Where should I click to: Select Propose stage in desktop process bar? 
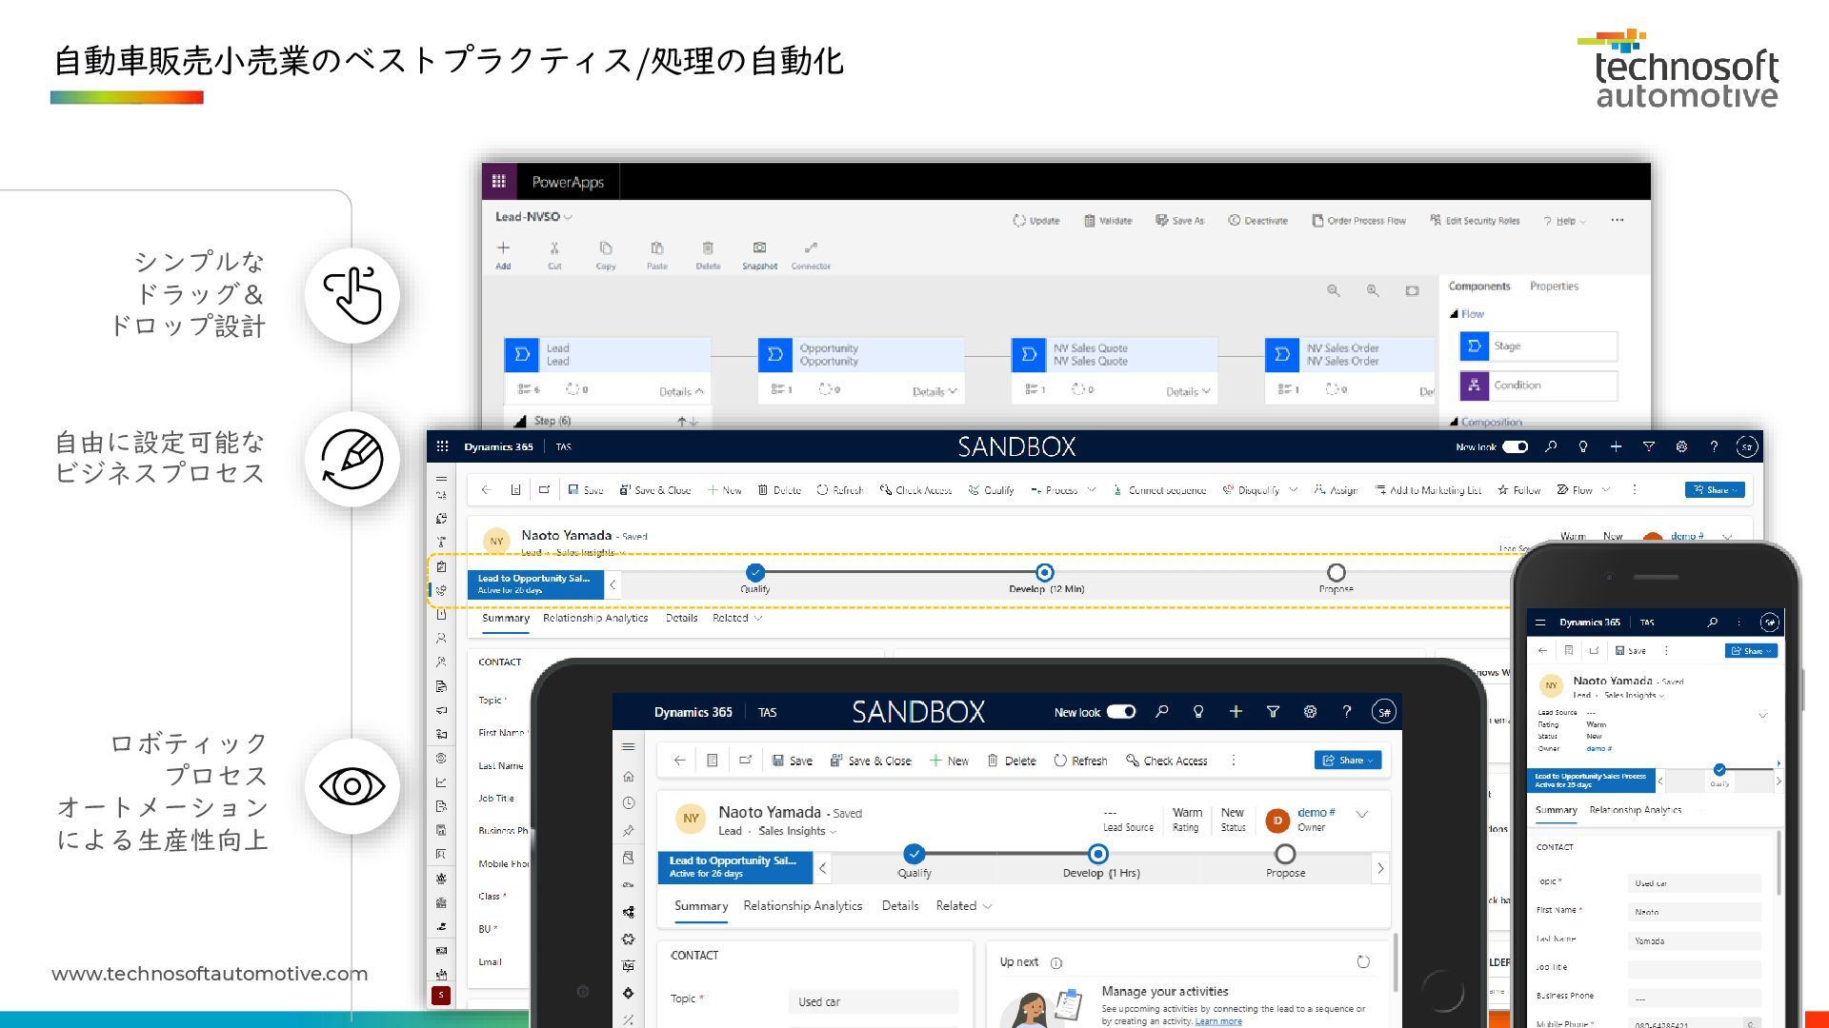1337,573
